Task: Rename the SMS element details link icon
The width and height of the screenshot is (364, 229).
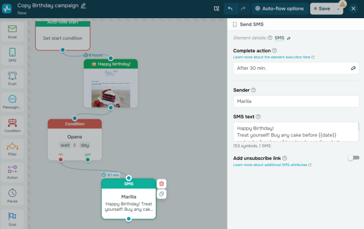Action: click(289, 38)
